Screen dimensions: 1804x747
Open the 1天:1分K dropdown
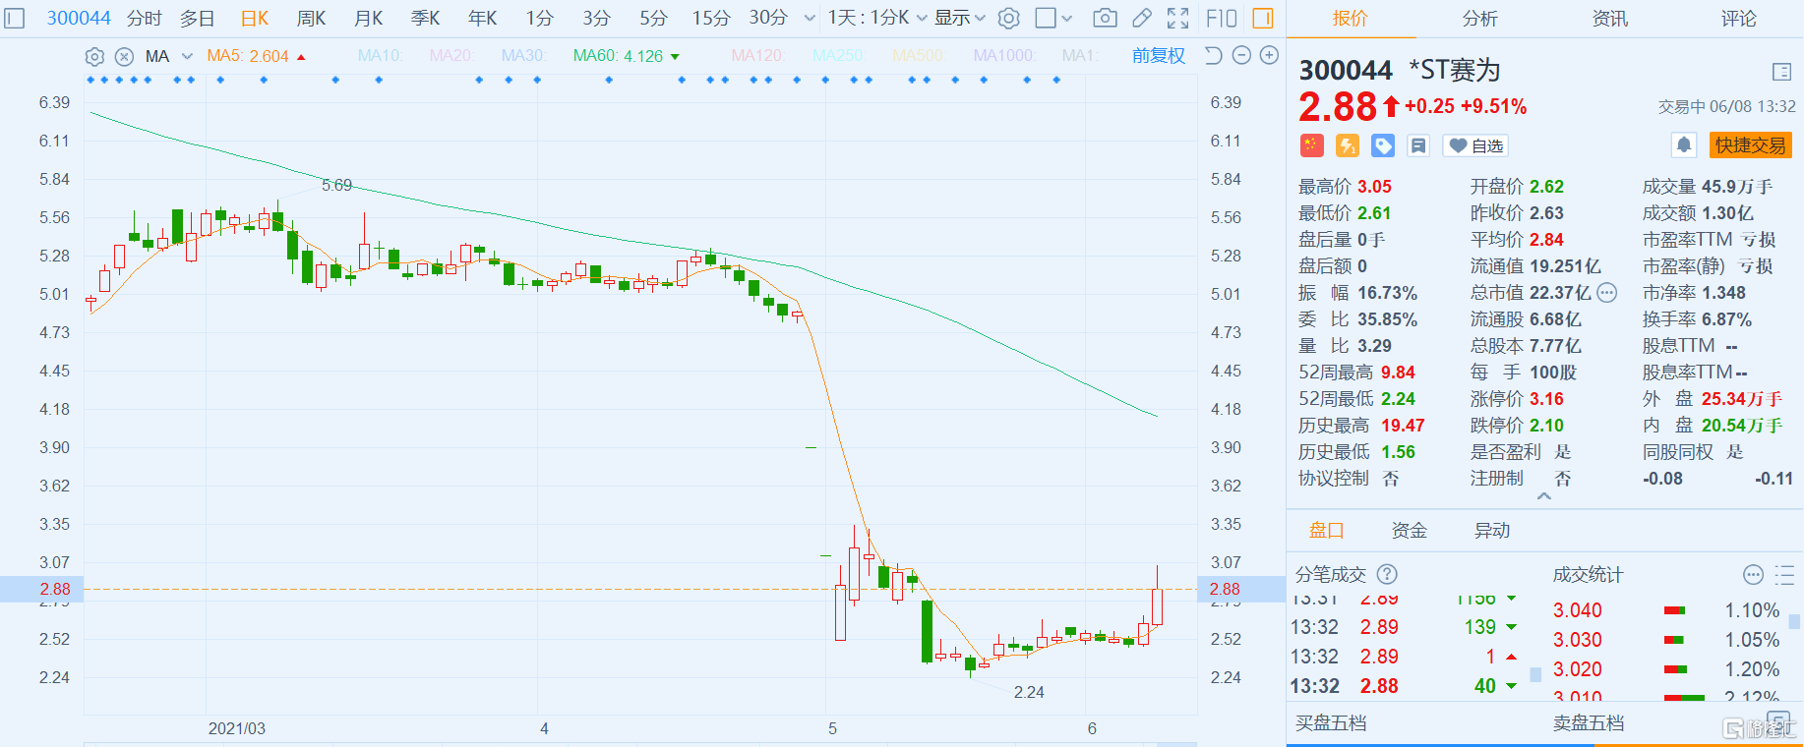(x=876, y=18)
